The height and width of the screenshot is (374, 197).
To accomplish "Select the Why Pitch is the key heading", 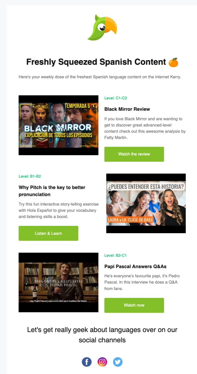I will pyautogui.click(x=52, y=191).
